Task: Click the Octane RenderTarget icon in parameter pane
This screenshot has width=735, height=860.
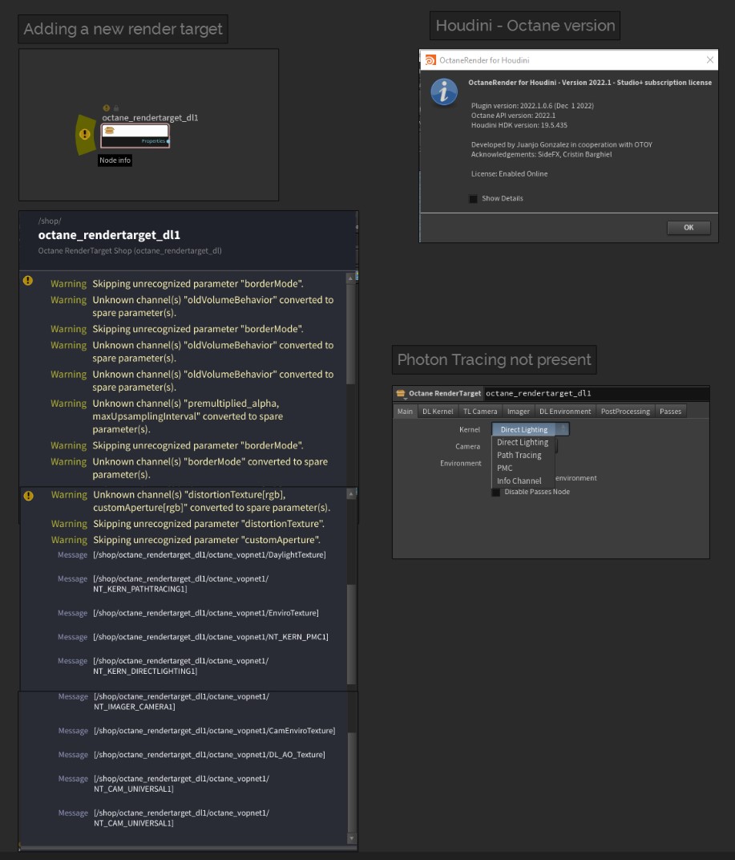Action: [401, 393]
